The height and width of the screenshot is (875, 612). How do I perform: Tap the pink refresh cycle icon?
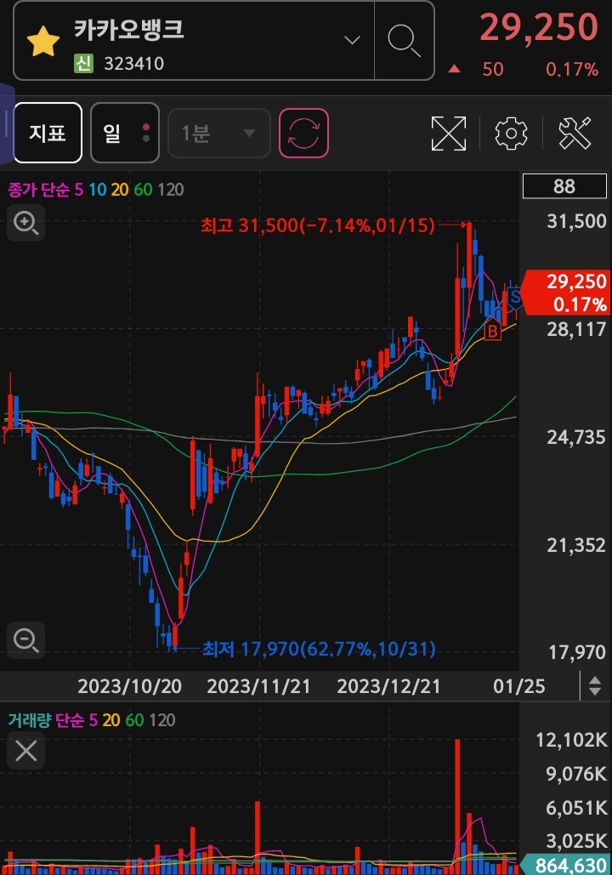pos(303,133)
